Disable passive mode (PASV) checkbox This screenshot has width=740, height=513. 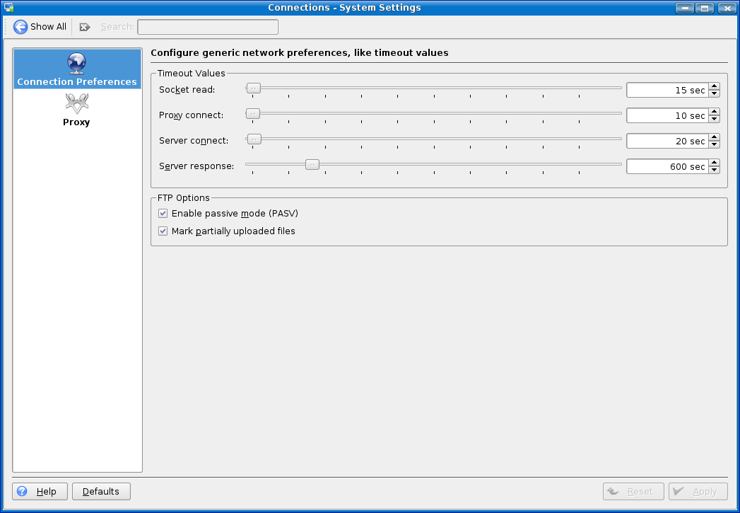tap(163, 213)
